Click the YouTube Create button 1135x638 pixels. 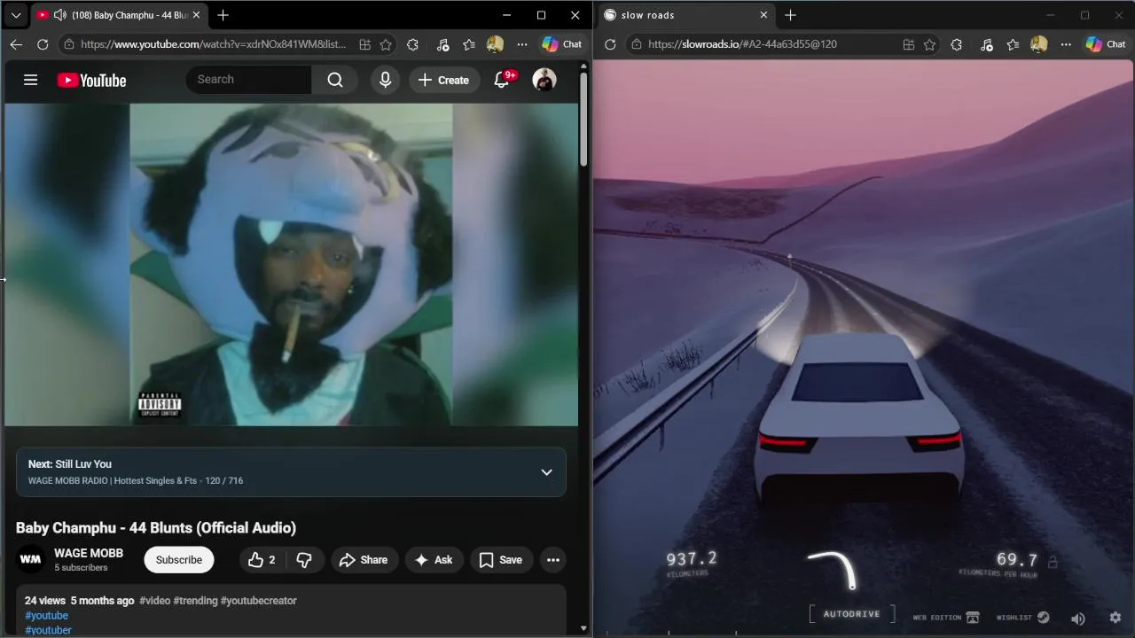pyautogui.click(x=444, y=80)
